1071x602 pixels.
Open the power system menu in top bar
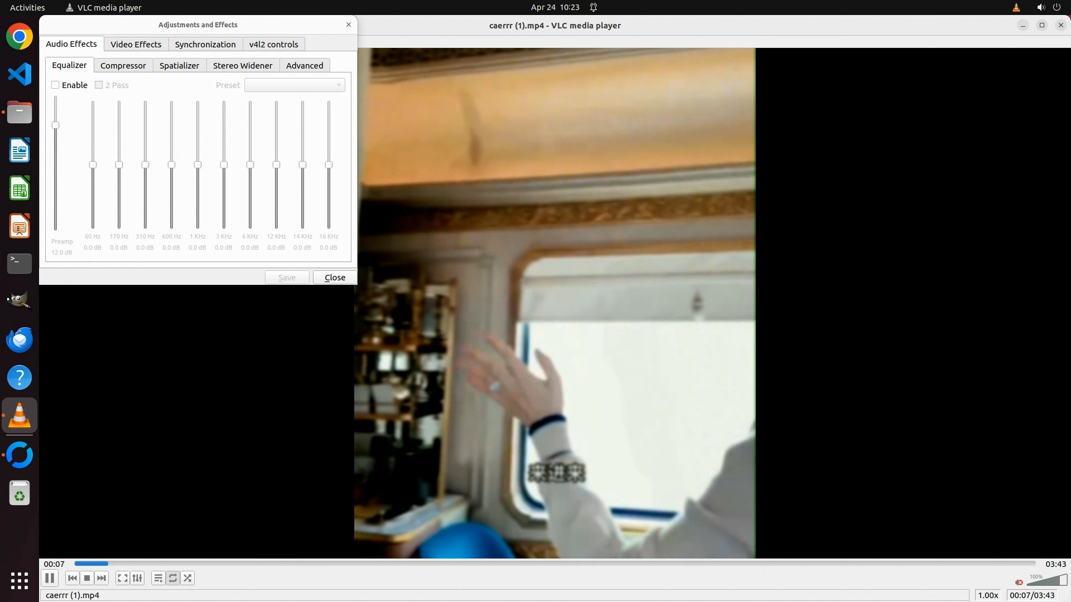[1056, 7]
